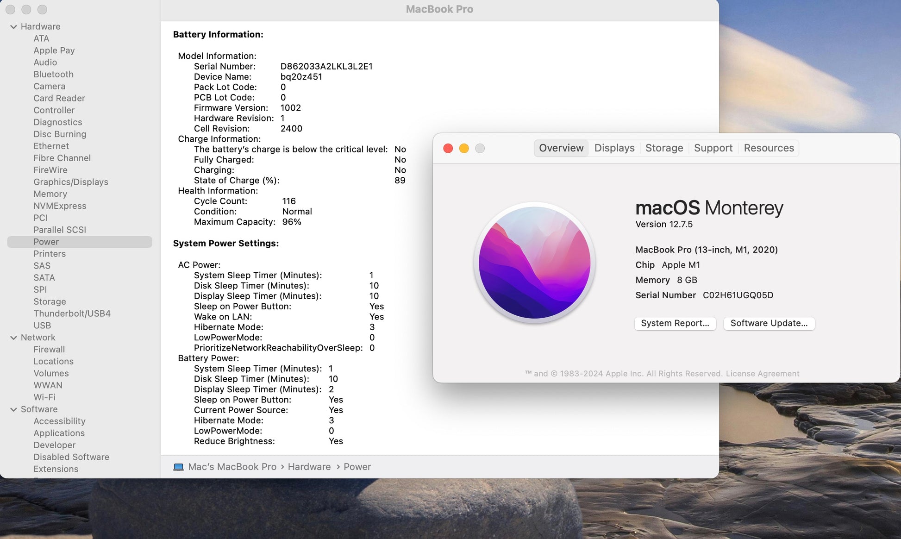Close the About This Mac window

coord(448,148)
